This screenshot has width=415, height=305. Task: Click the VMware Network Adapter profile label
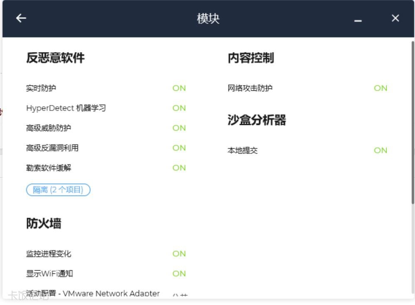click(x=93, y=293)
